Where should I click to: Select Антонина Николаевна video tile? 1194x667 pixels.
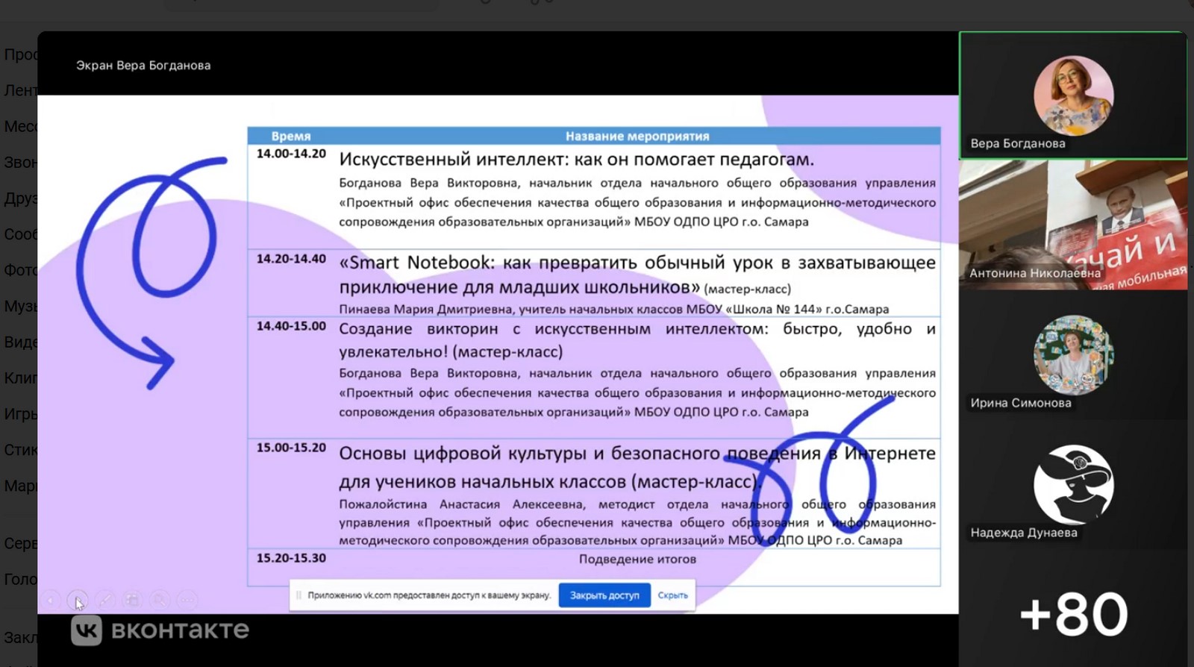[x=1072, y=225]
